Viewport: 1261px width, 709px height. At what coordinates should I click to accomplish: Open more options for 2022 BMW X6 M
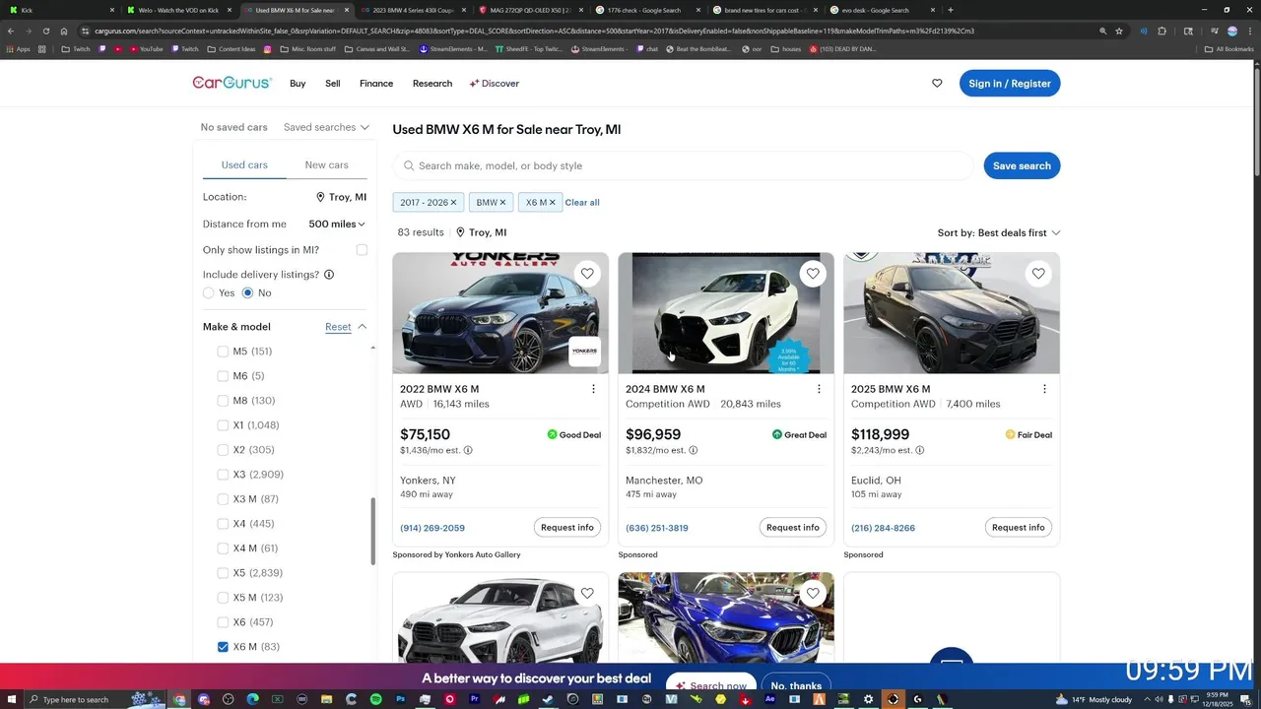[593, 389]
